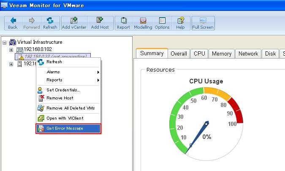Viewport: 285px width, 171px height.
Task: Click the vCenter server icon for 192.168.0.102
Action: (19, 50)
